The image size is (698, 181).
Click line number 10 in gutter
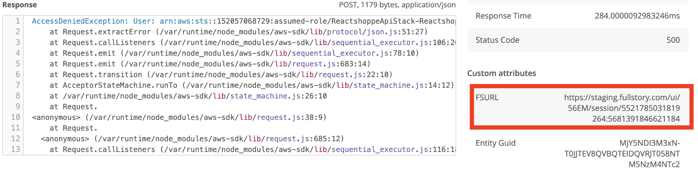pos(15,117)
